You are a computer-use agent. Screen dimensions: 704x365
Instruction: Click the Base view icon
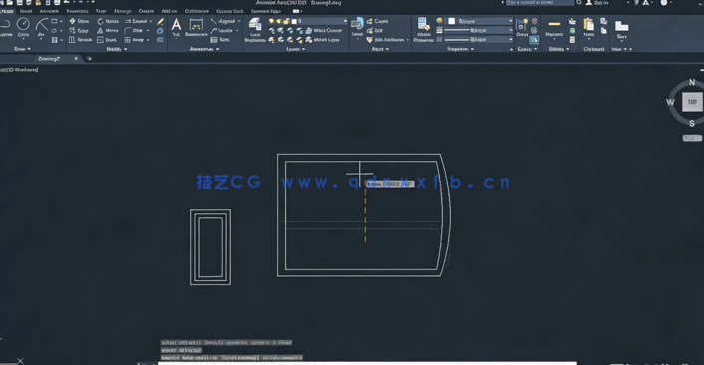(622, 30)
